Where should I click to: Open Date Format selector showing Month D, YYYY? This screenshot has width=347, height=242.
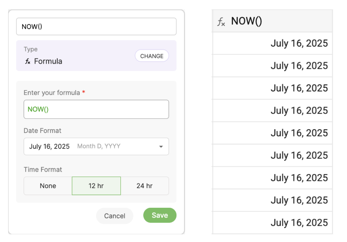[96, 146]
